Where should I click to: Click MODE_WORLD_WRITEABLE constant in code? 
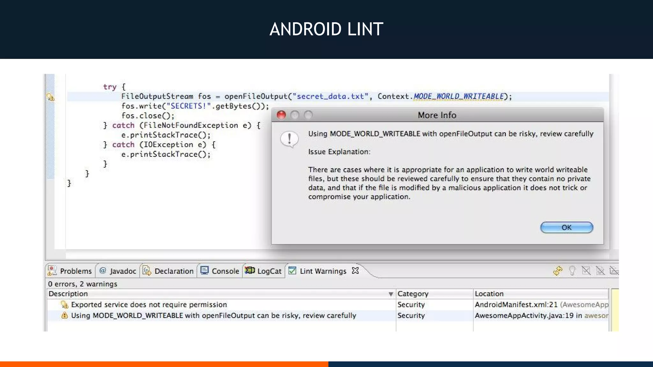pos(458,96)
